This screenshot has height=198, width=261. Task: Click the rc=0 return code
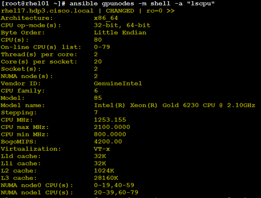(154, 11)
